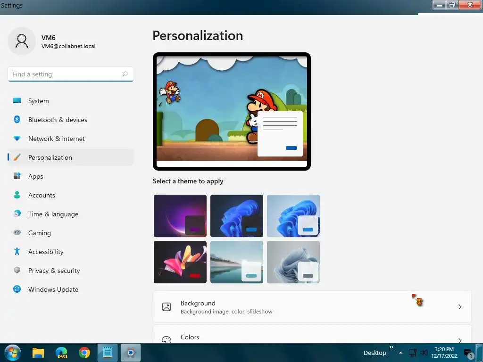Apply the lake landscape theme
483x362 pixels.
pos(237,262)
